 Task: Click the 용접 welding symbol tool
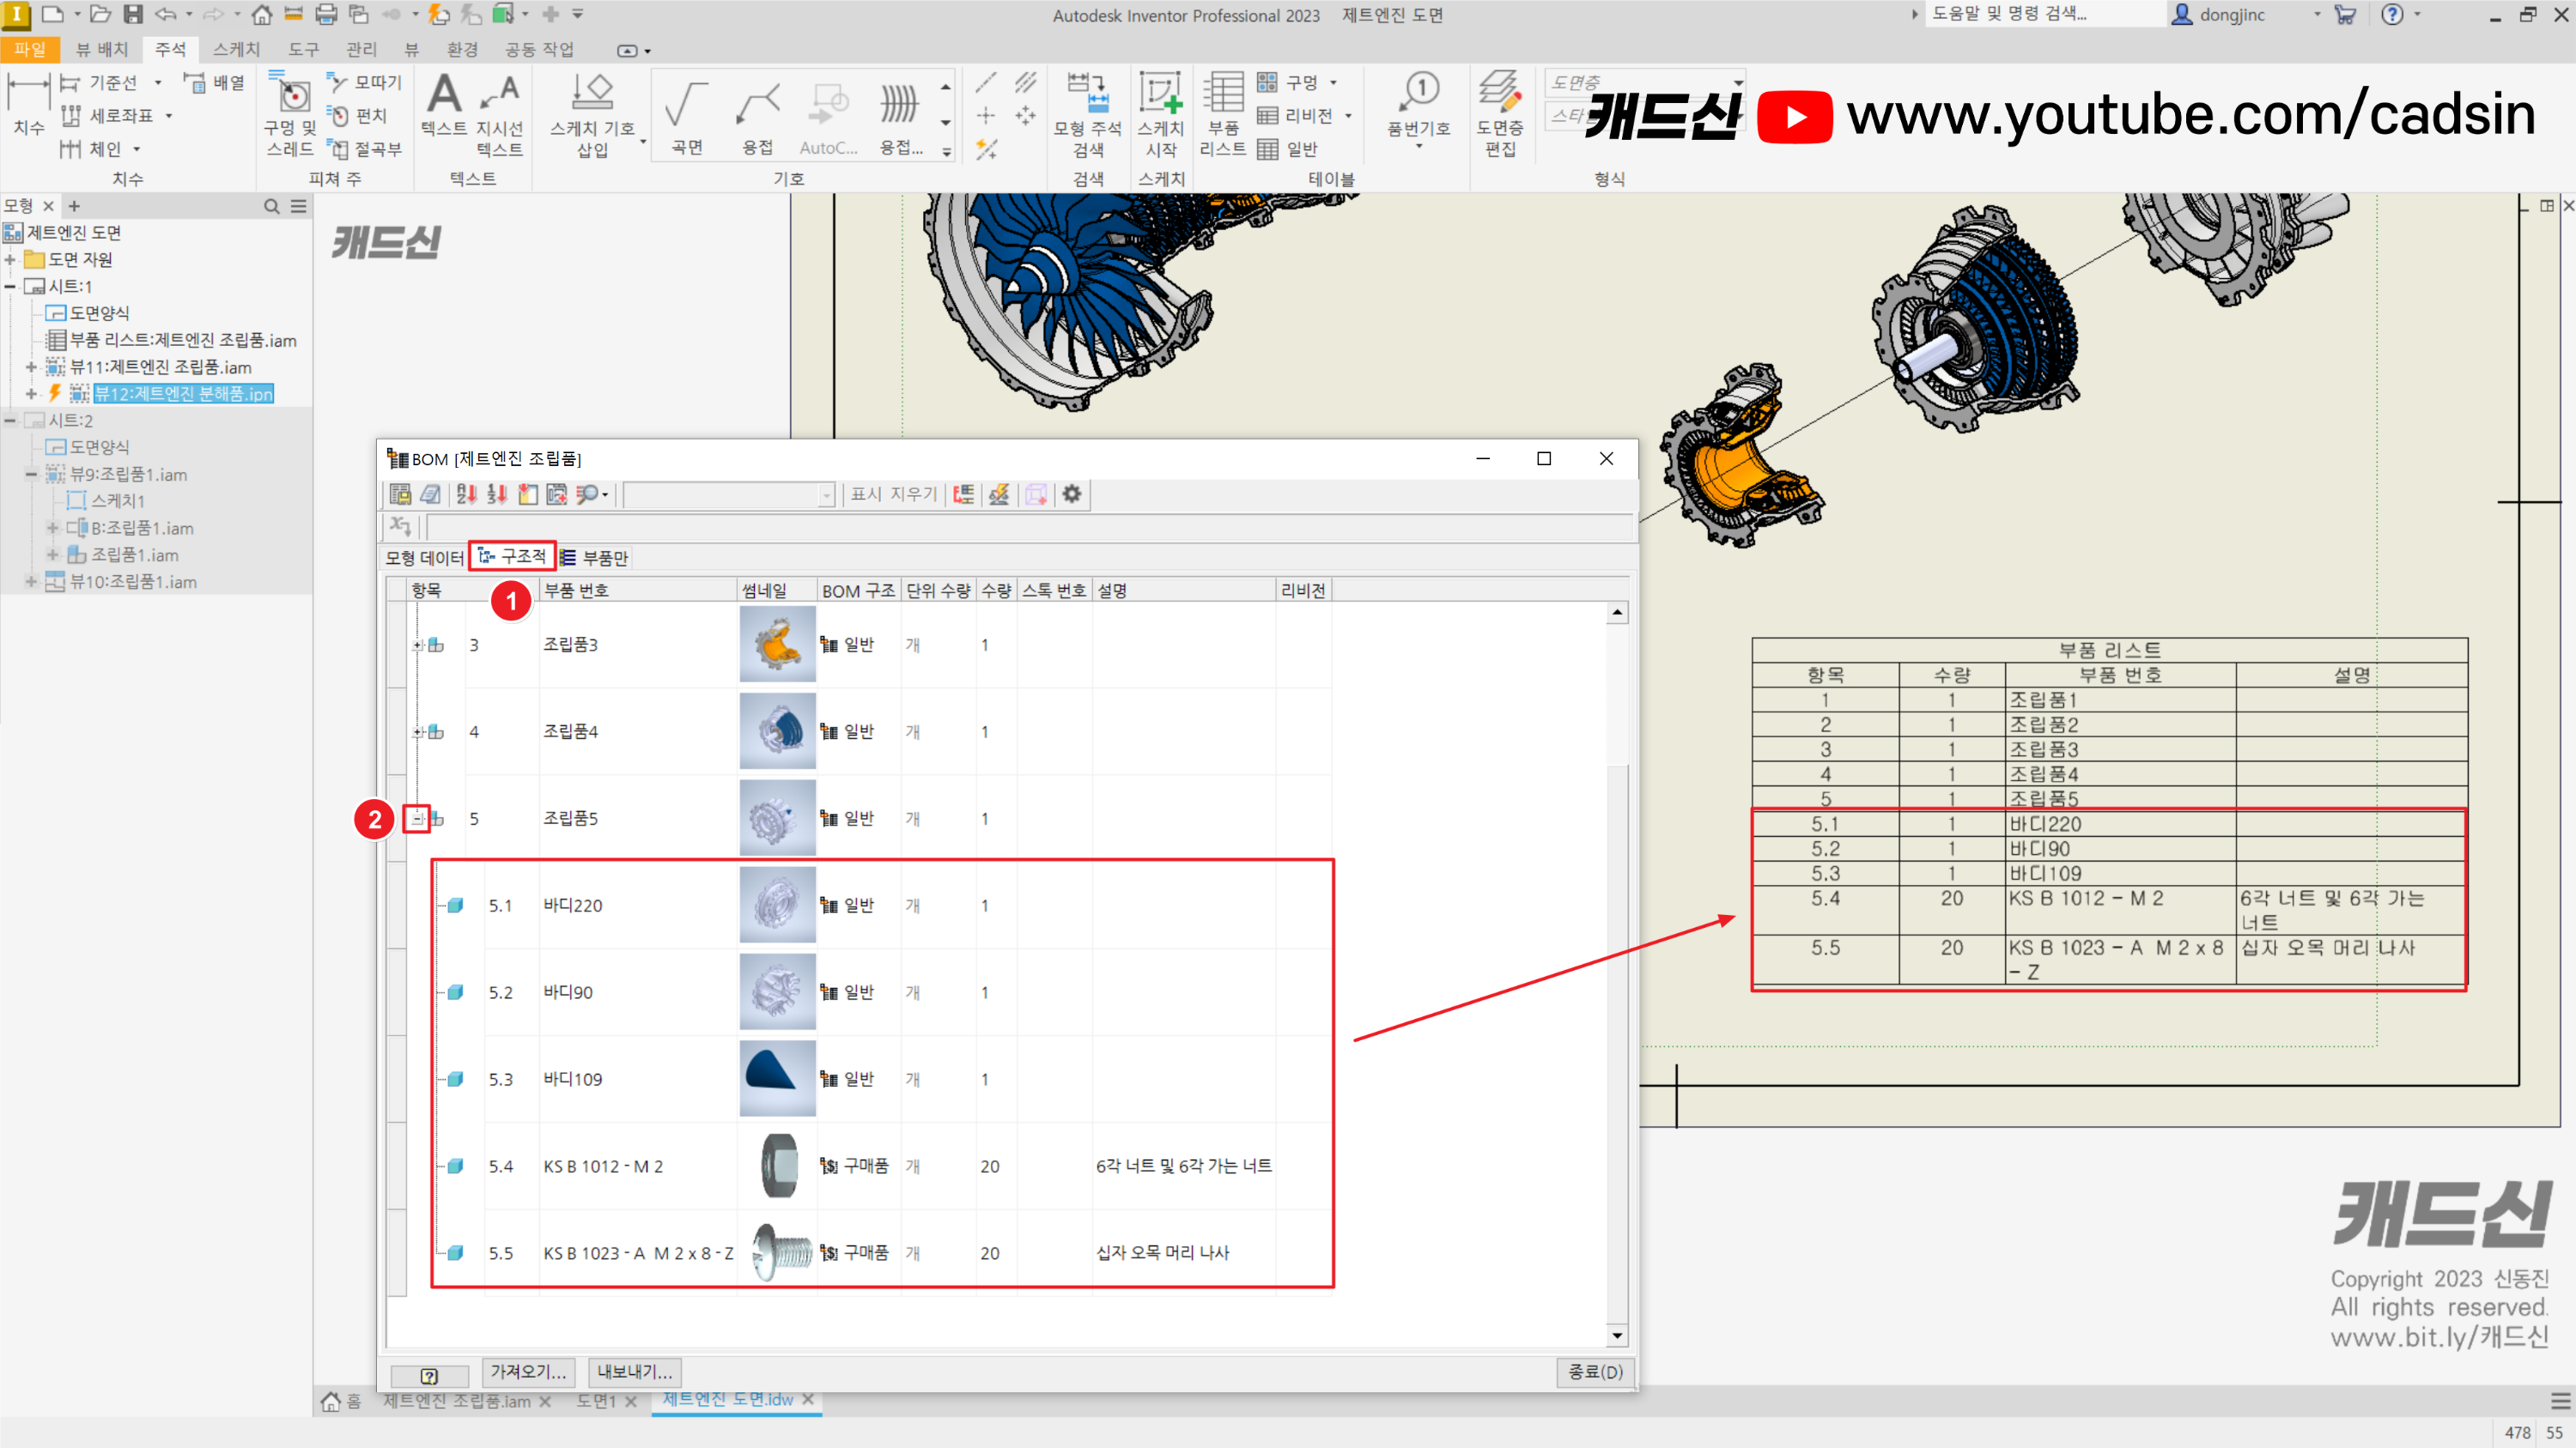coord(757,116)
